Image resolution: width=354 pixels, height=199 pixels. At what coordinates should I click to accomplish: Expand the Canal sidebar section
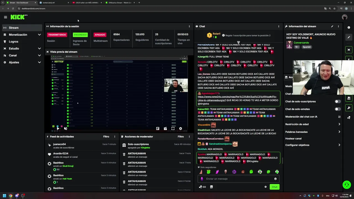[x=22, y=55]
